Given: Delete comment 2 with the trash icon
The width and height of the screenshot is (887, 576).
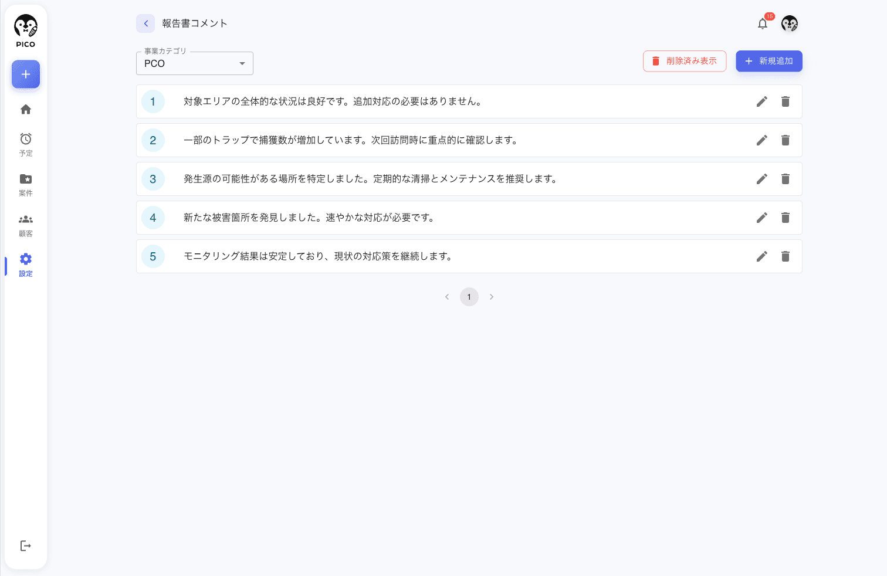Looking at the screenshot, I should point(786,140).
